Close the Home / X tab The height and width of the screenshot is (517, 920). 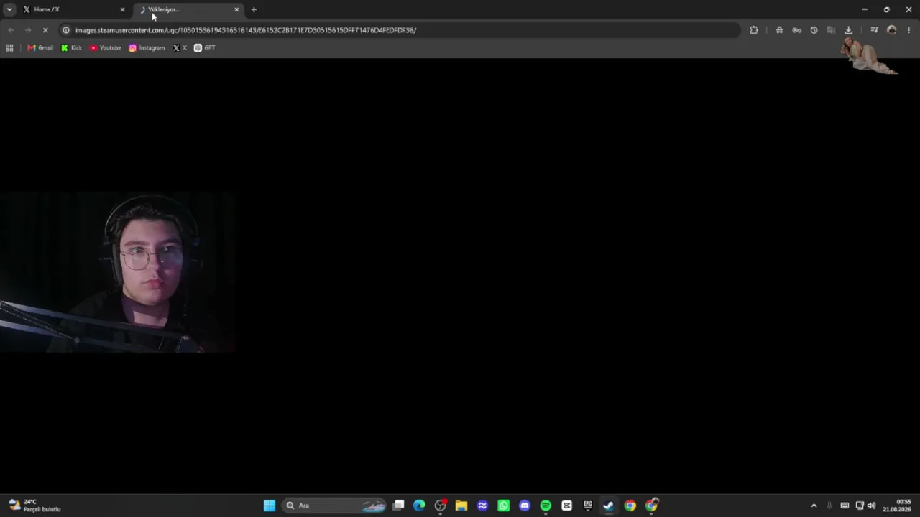tap(122, 9)
